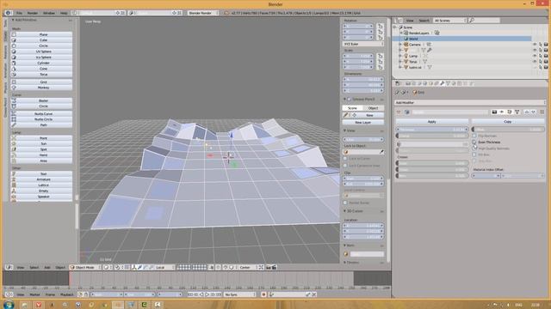
Task: Open the All Scenes outliner filter dropdown
Action: coord(449,21)
